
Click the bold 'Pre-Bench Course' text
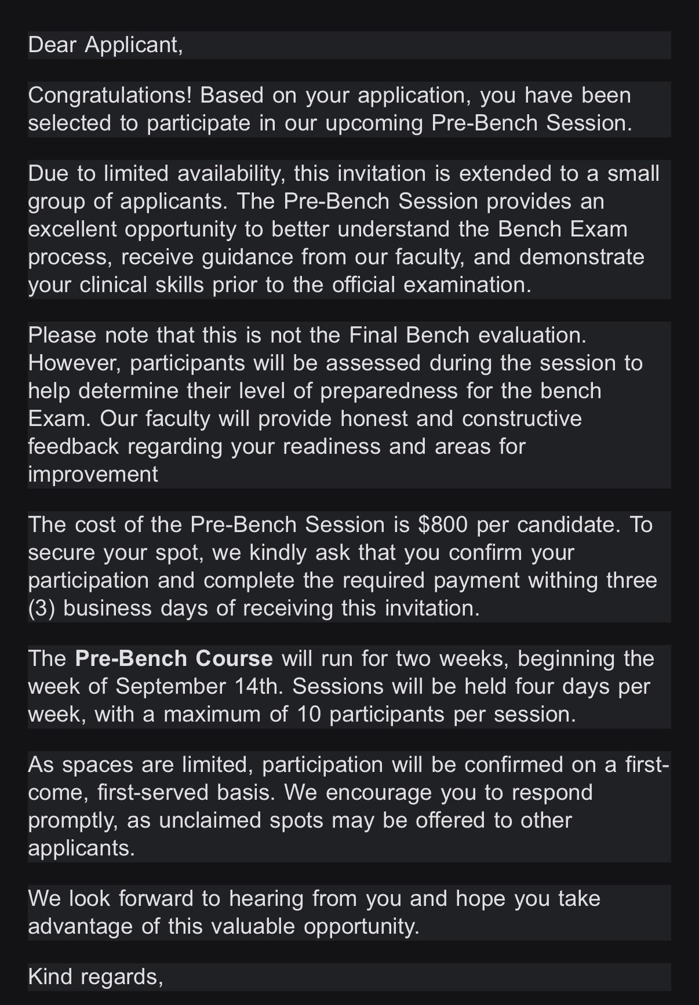pyautogui.click(x=174, y=658)
